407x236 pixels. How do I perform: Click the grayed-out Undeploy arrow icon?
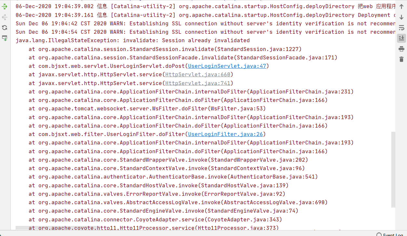[x=5, y=17]
